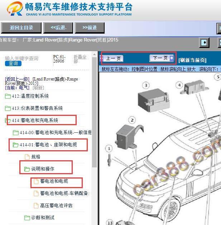Click the [刷新] link beside 当前：电气
The width and height of the screenshot is (221, 225).
tap(38, 88)
